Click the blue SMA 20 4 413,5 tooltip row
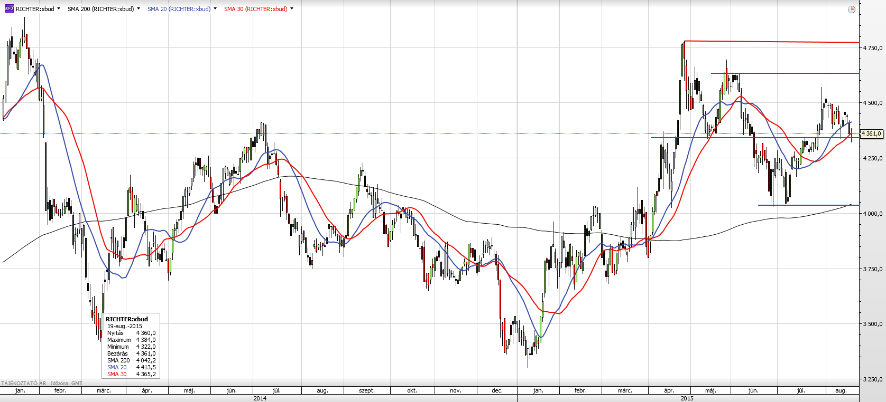The height and width of the screenshot is (402, 886). tap(131, 367)
